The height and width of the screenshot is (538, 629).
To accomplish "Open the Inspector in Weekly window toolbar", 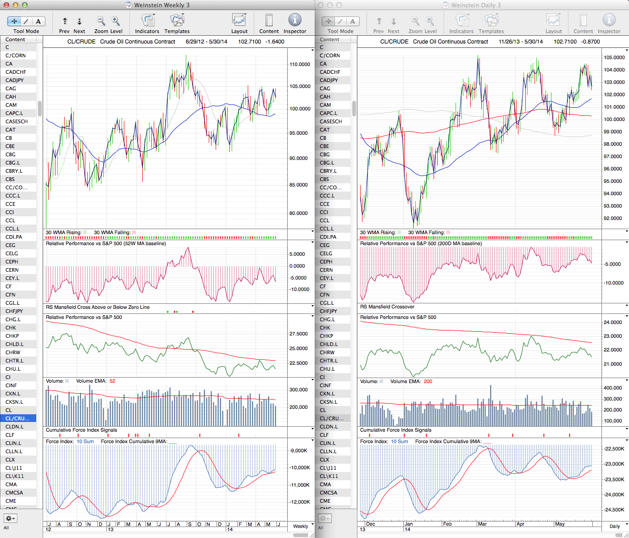I will point(295,21).
